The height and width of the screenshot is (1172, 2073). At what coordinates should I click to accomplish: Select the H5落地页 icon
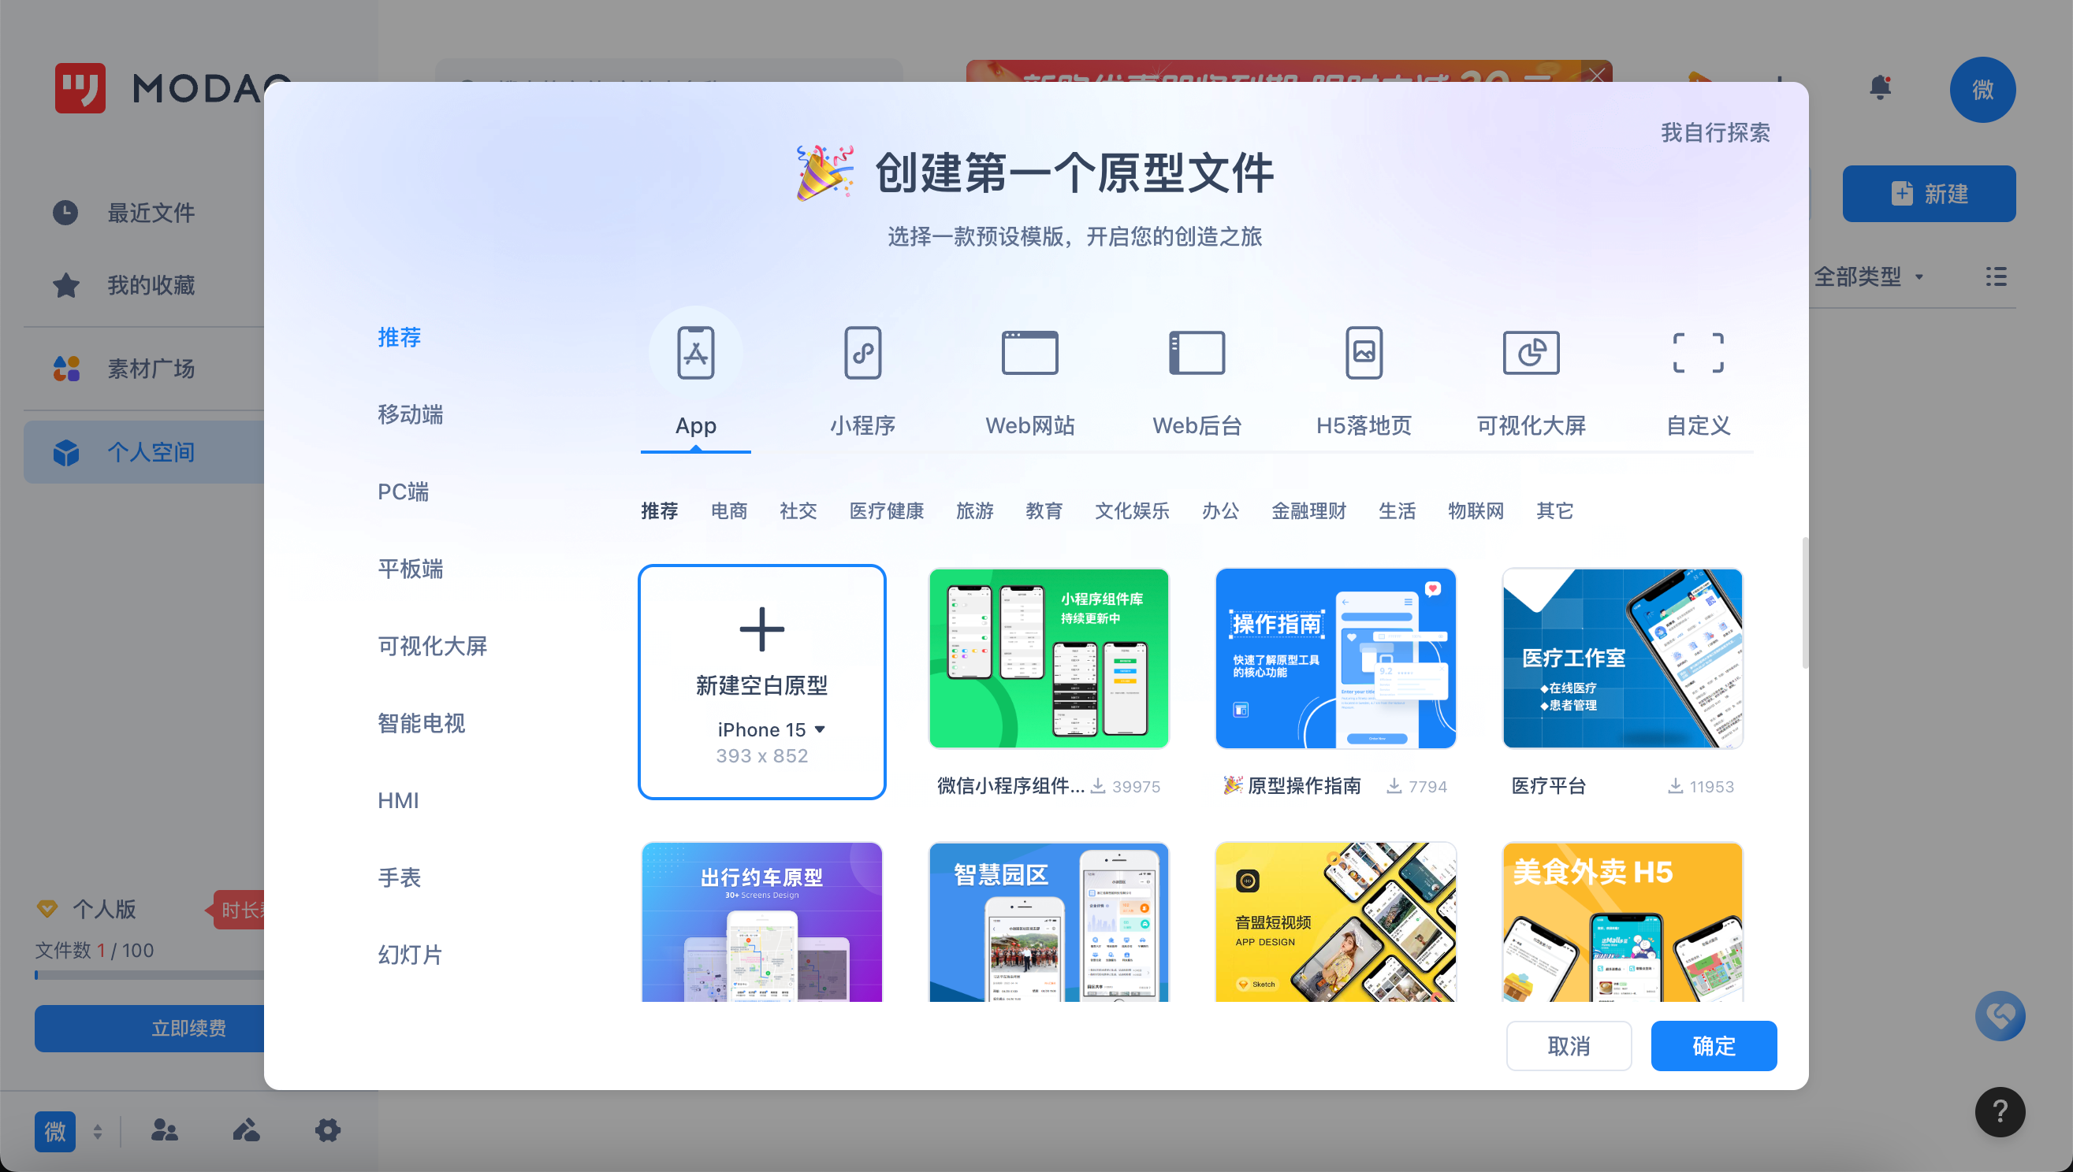point(1364,353)
